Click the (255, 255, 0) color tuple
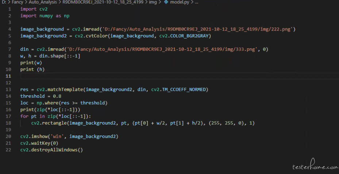Image resolution: width=339 pixels, height=174 pixels. tap(228, 123)
